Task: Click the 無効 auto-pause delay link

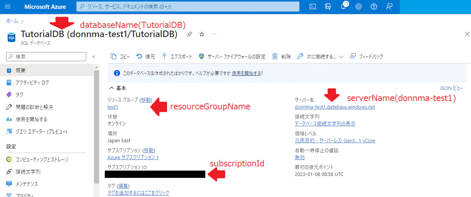Action: point(300,157)
